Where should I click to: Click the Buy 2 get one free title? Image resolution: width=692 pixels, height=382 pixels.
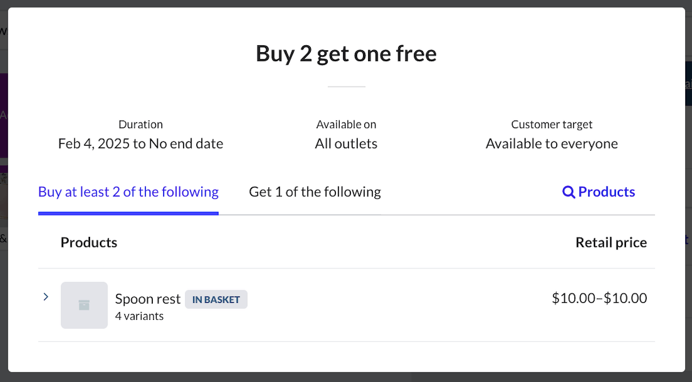[346, 53]
